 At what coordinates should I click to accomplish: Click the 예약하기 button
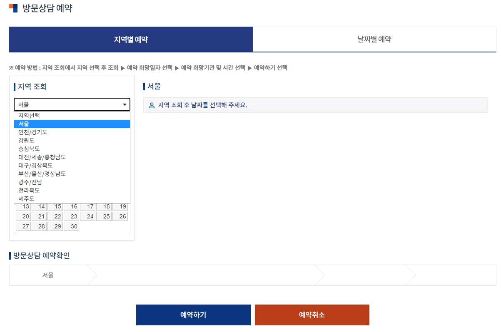pyautogui.click(x=193, y=315)
